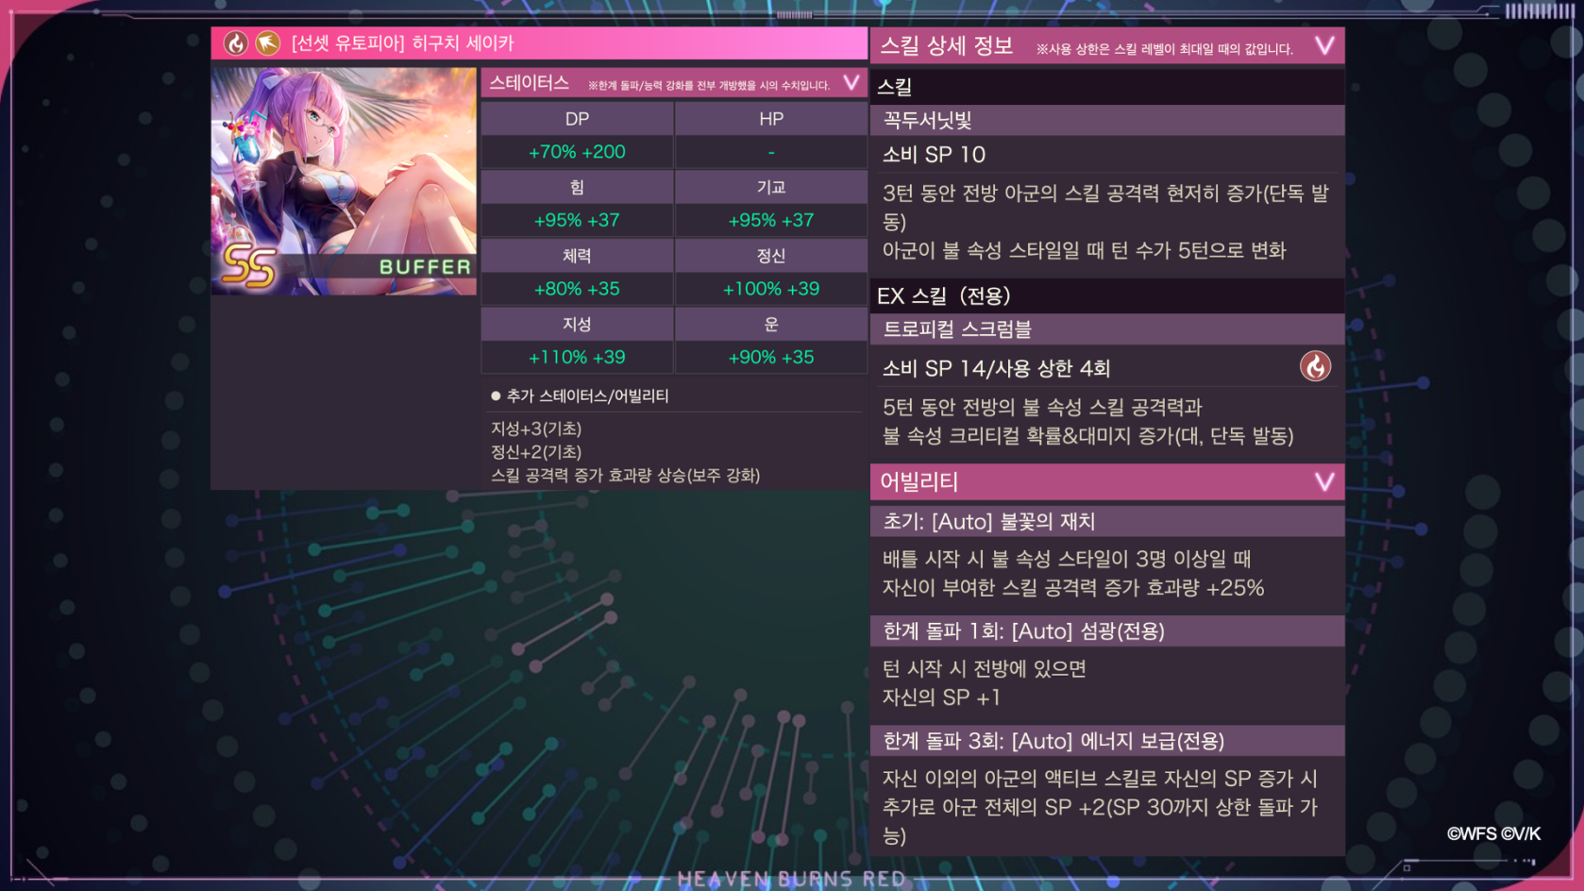Select 한계 돌파 3회: [Auto] 에너지 보급(전용) row

click(x=1107, y=741)
